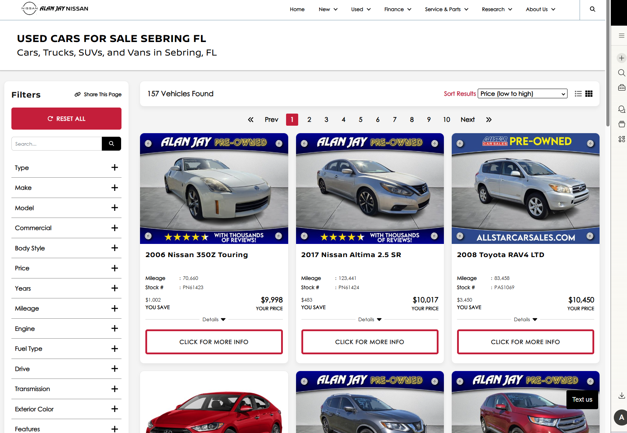Expand the Type filter
The image size is (627, 433).
click(66, 168)
